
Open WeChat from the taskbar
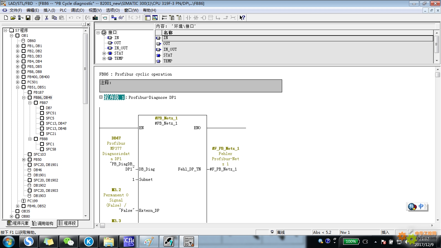[68, 241]
